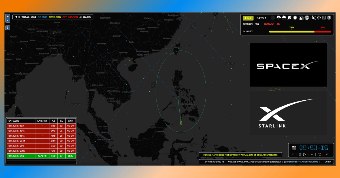Click the moving markers disclaimer notice
The width and height of the screenshot is (340, 178).
point(240,155)
